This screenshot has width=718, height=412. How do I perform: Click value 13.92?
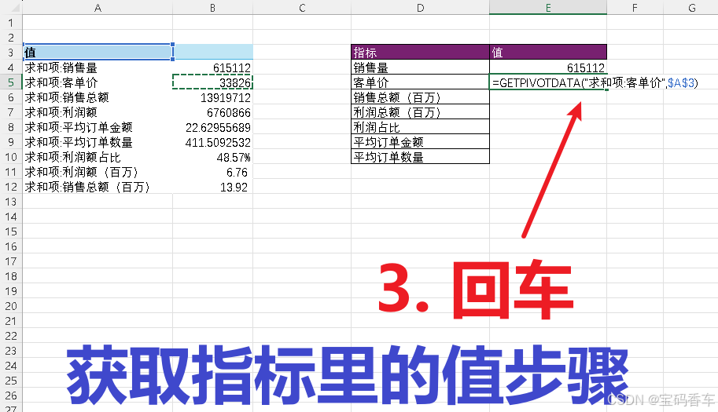pyautogui.click(x=213, y=187)
